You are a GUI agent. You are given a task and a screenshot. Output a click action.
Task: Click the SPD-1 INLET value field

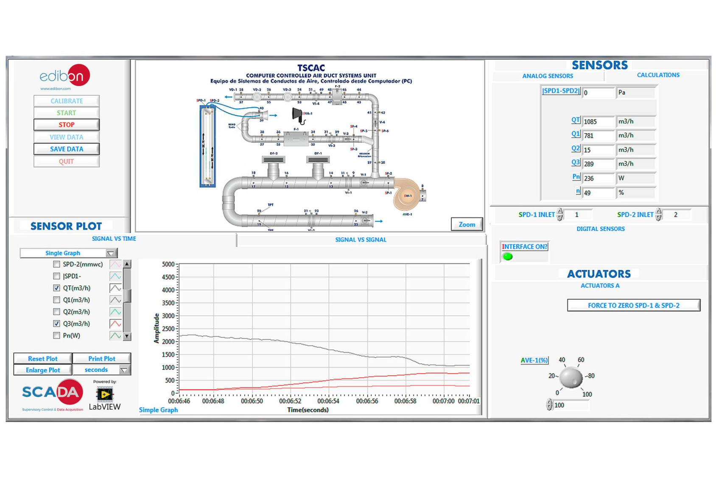[579, 215]
